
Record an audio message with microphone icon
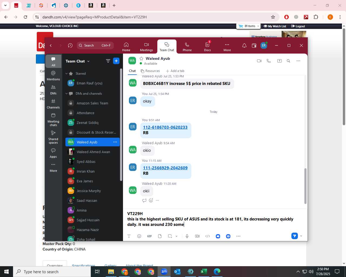point(187,236)
